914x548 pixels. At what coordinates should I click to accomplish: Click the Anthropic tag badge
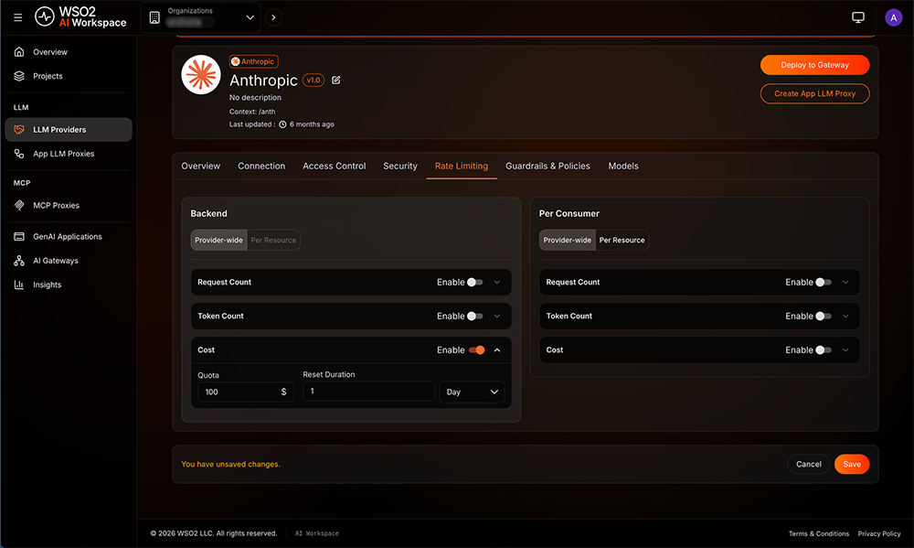(253, 61)
